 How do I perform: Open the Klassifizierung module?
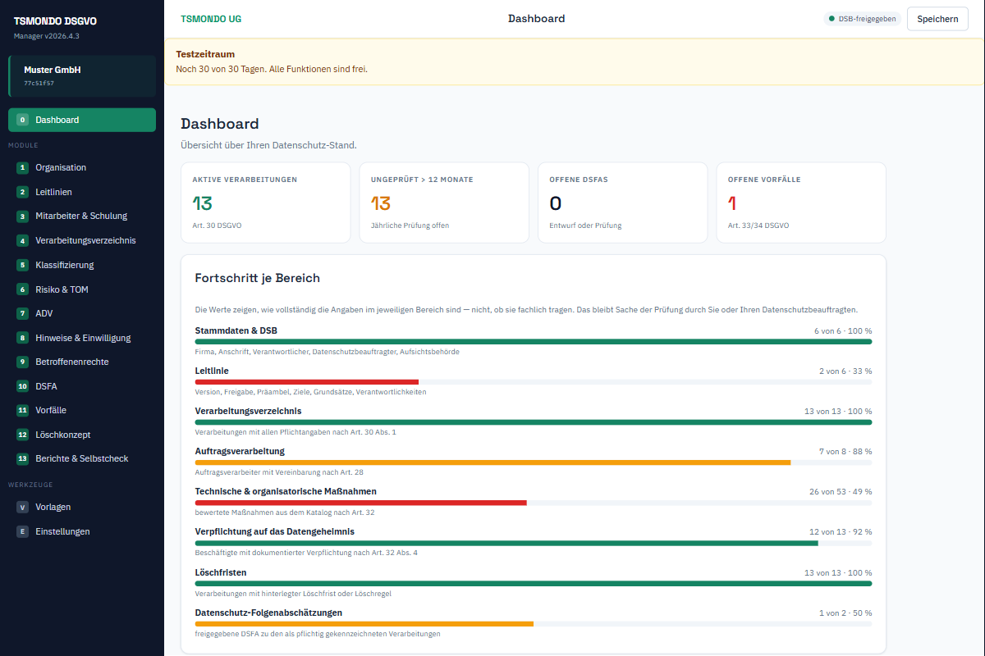tap(82, 265)
